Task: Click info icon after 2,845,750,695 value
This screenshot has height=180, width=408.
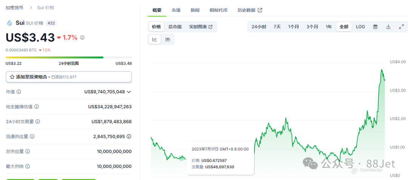Action: point(129,137)
